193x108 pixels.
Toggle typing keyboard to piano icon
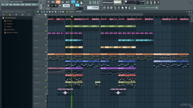pyautogui.click(x=73, y=2)
